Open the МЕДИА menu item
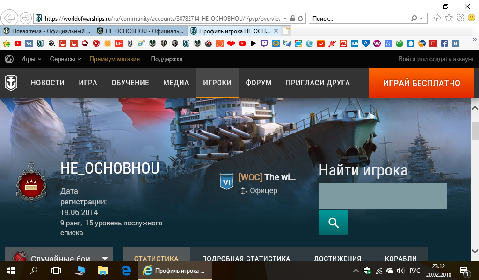479x280 pixels. tap(176, 83)
